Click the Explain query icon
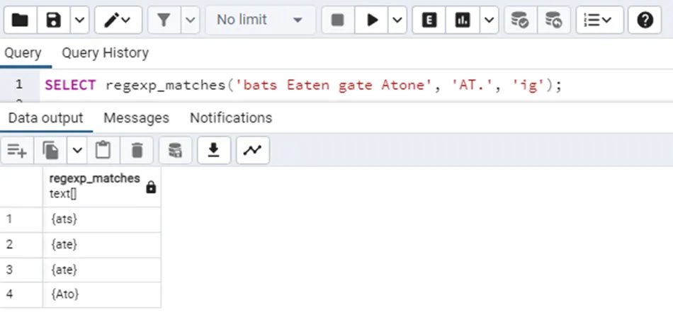 click(x=429, y=21)
